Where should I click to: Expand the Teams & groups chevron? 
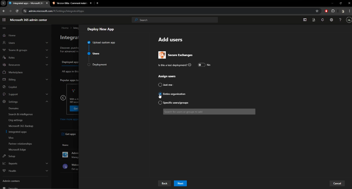pyautogui.click(x=47, y=50)
